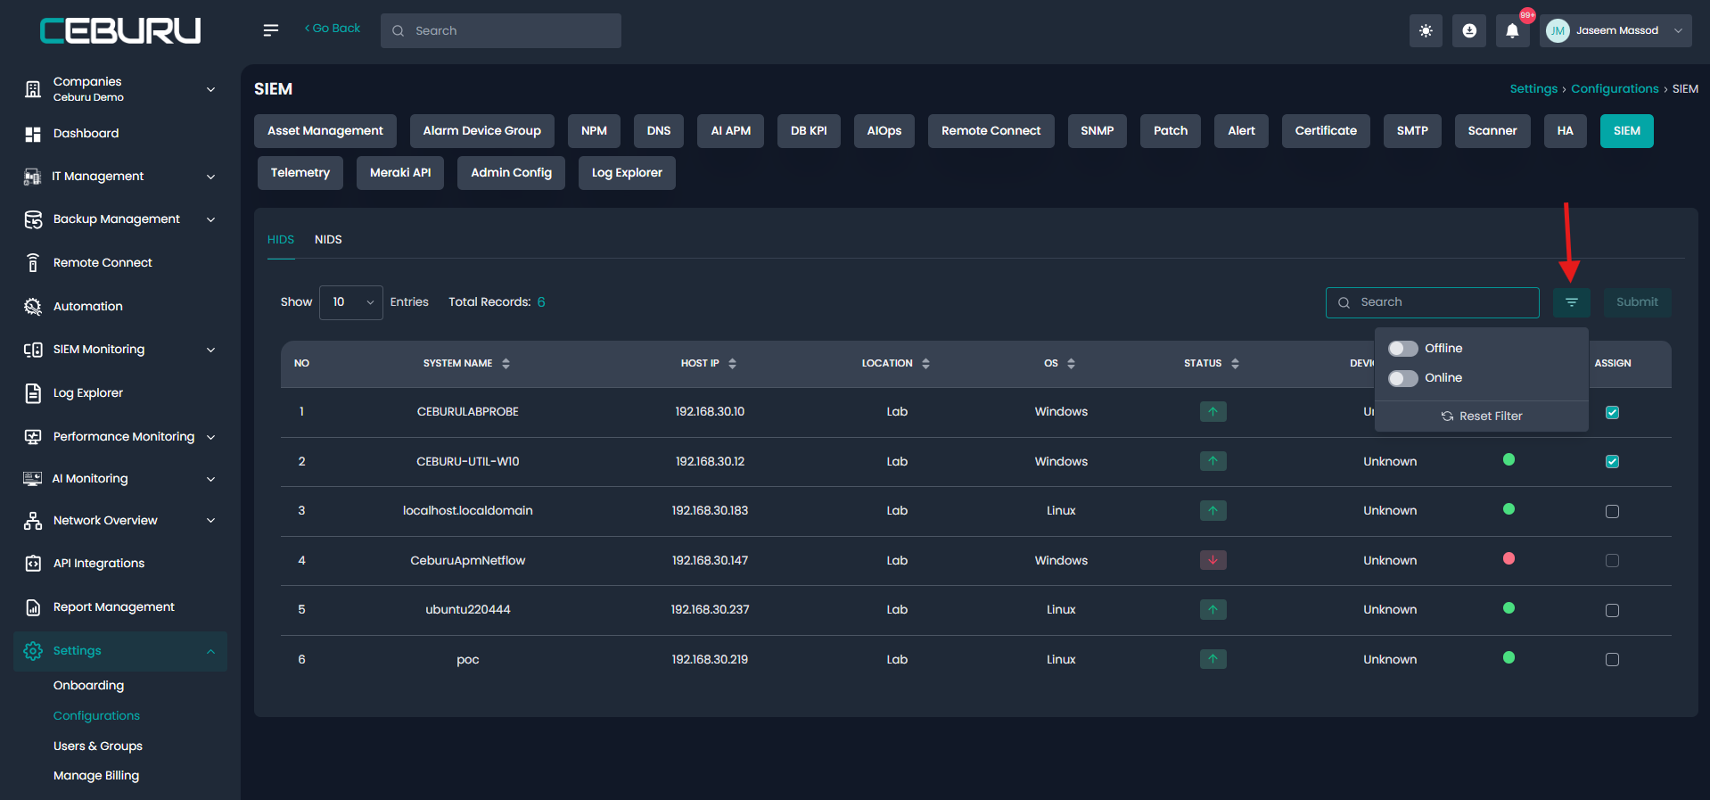Click the Submit button
Viewport: 1710px width, 800px height.
coord(1637,302)
